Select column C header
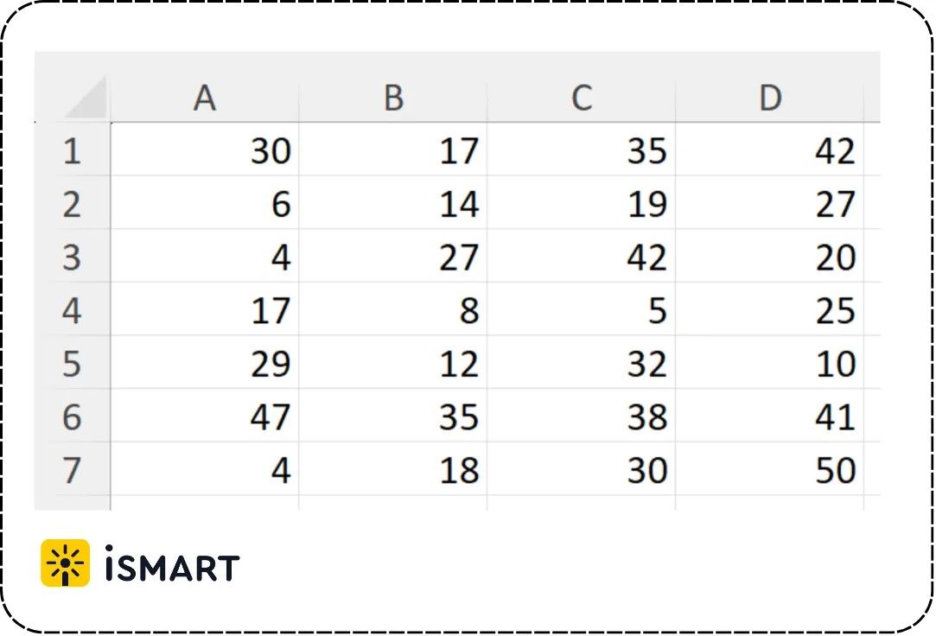 click(582, 98)
